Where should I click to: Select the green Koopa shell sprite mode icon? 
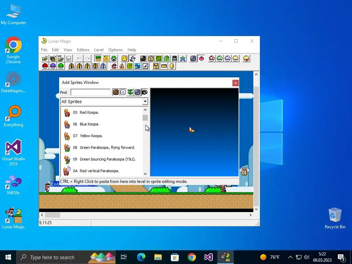pos(114,58)
